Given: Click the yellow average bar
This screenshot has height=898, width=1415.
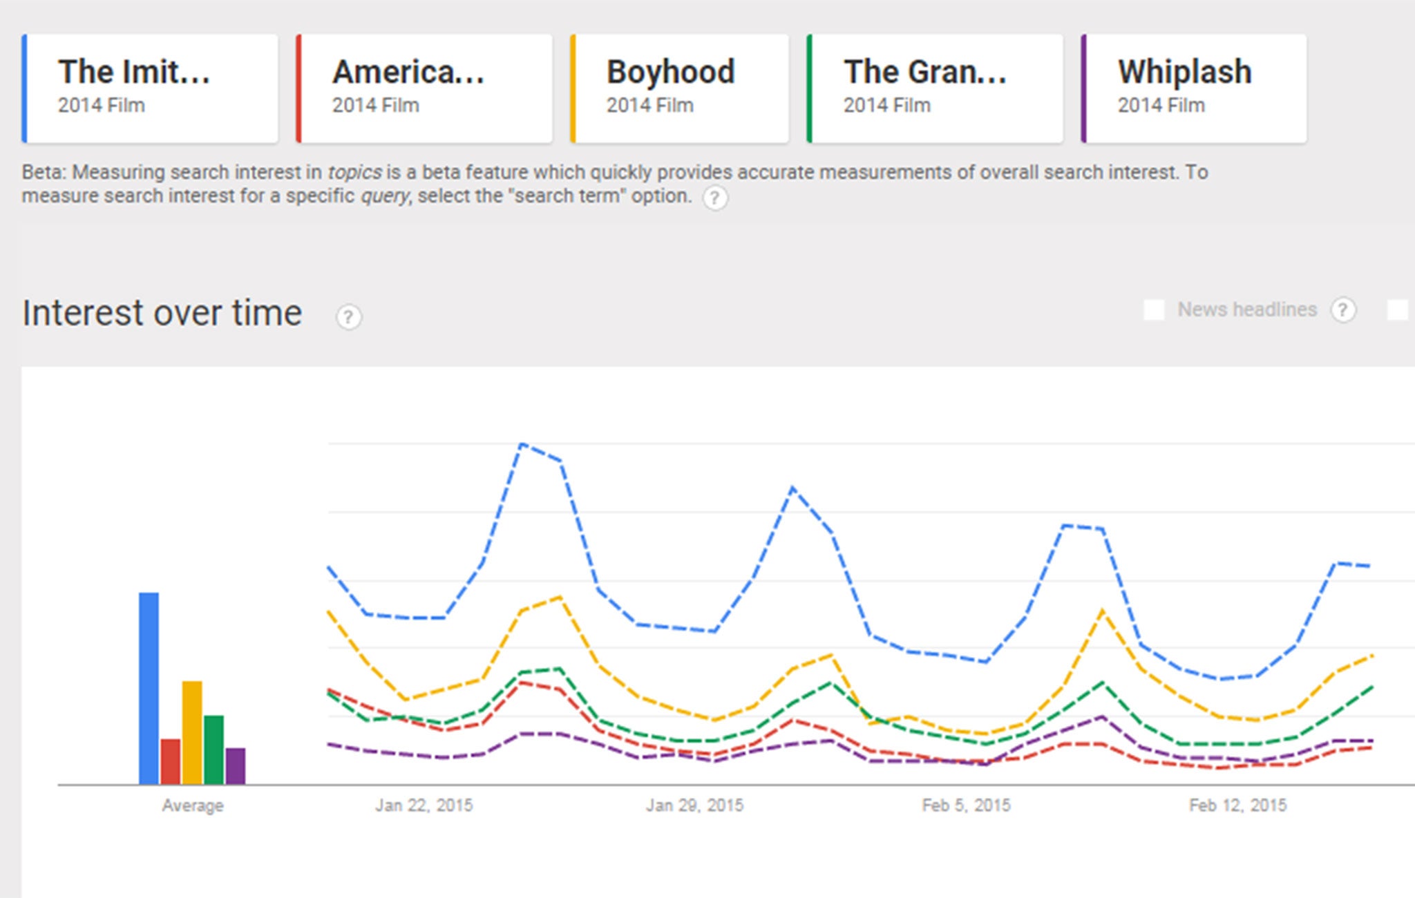Looking at the screenshot, I should [x=192, y=732].
